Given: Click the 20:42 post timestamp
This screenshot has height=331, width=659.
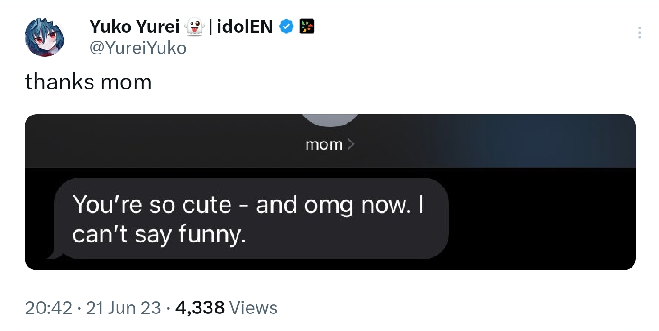Looking at the screenshot, I should (48, 308).
